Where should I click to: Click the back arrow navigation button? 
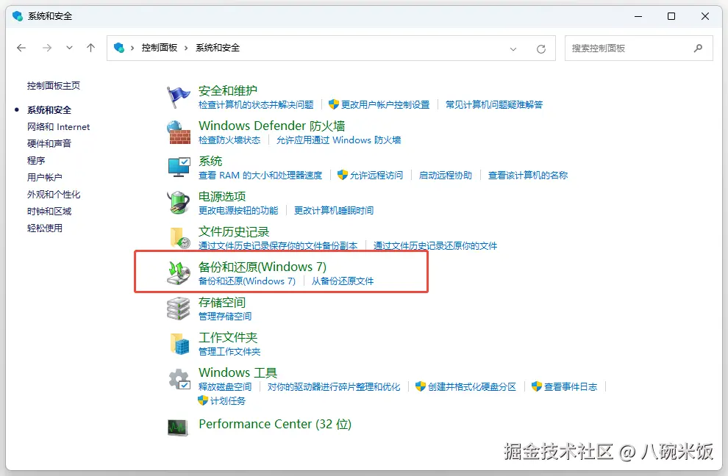21,48
